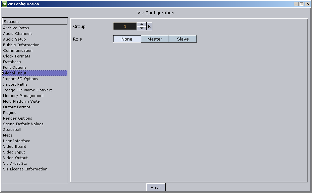Click the Group number input field
Screen dimensions: 312x193
tap(125, 27)
